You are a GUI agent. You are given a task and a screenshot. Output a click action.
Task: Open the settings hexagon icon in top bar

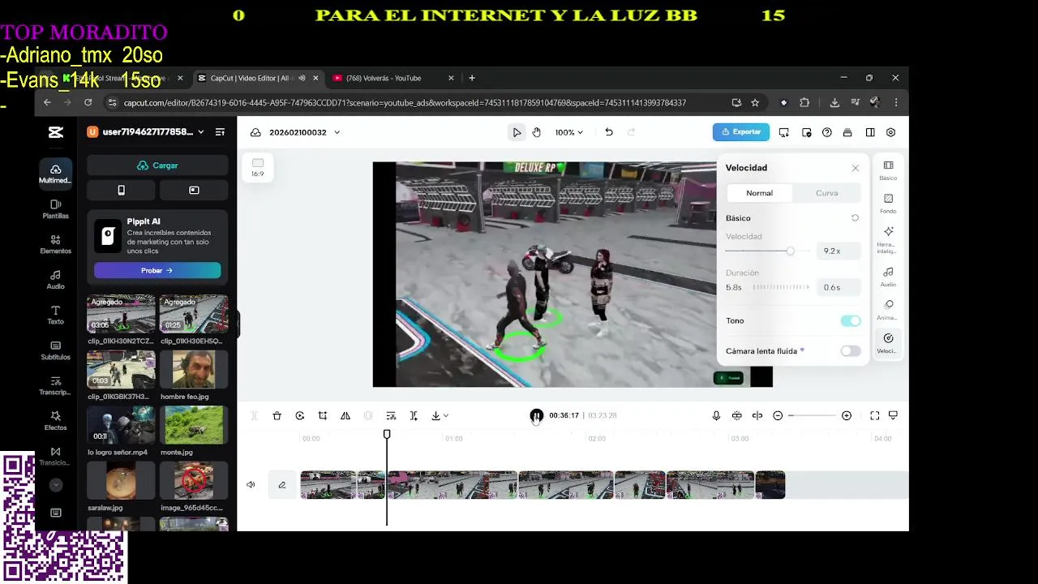coord(890,132)
